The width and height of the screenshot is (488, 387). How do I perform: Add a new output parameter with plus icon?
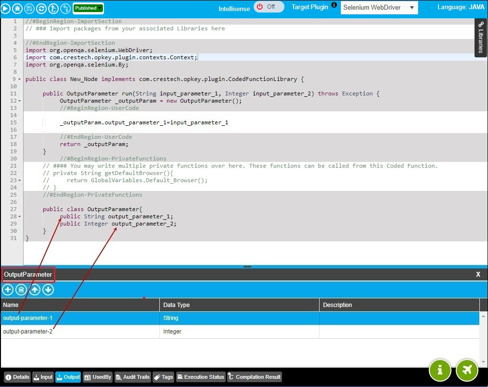8,290
